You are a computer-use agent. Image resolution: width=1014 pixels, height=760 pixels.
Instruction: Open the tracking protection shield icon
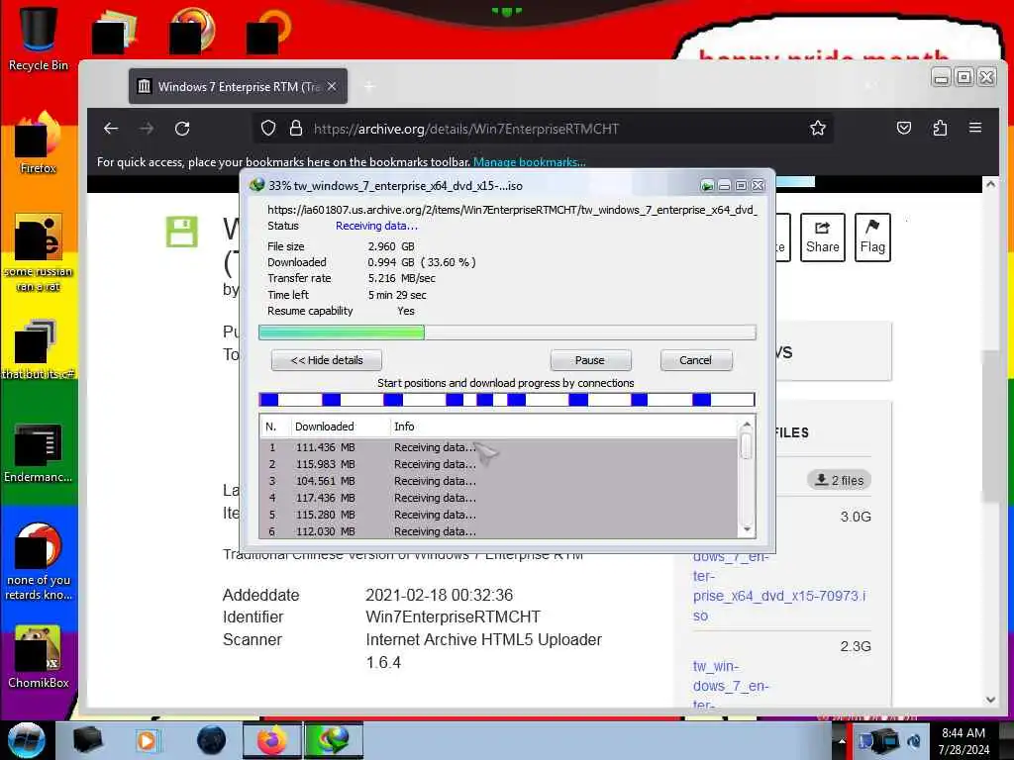[268, 128]
